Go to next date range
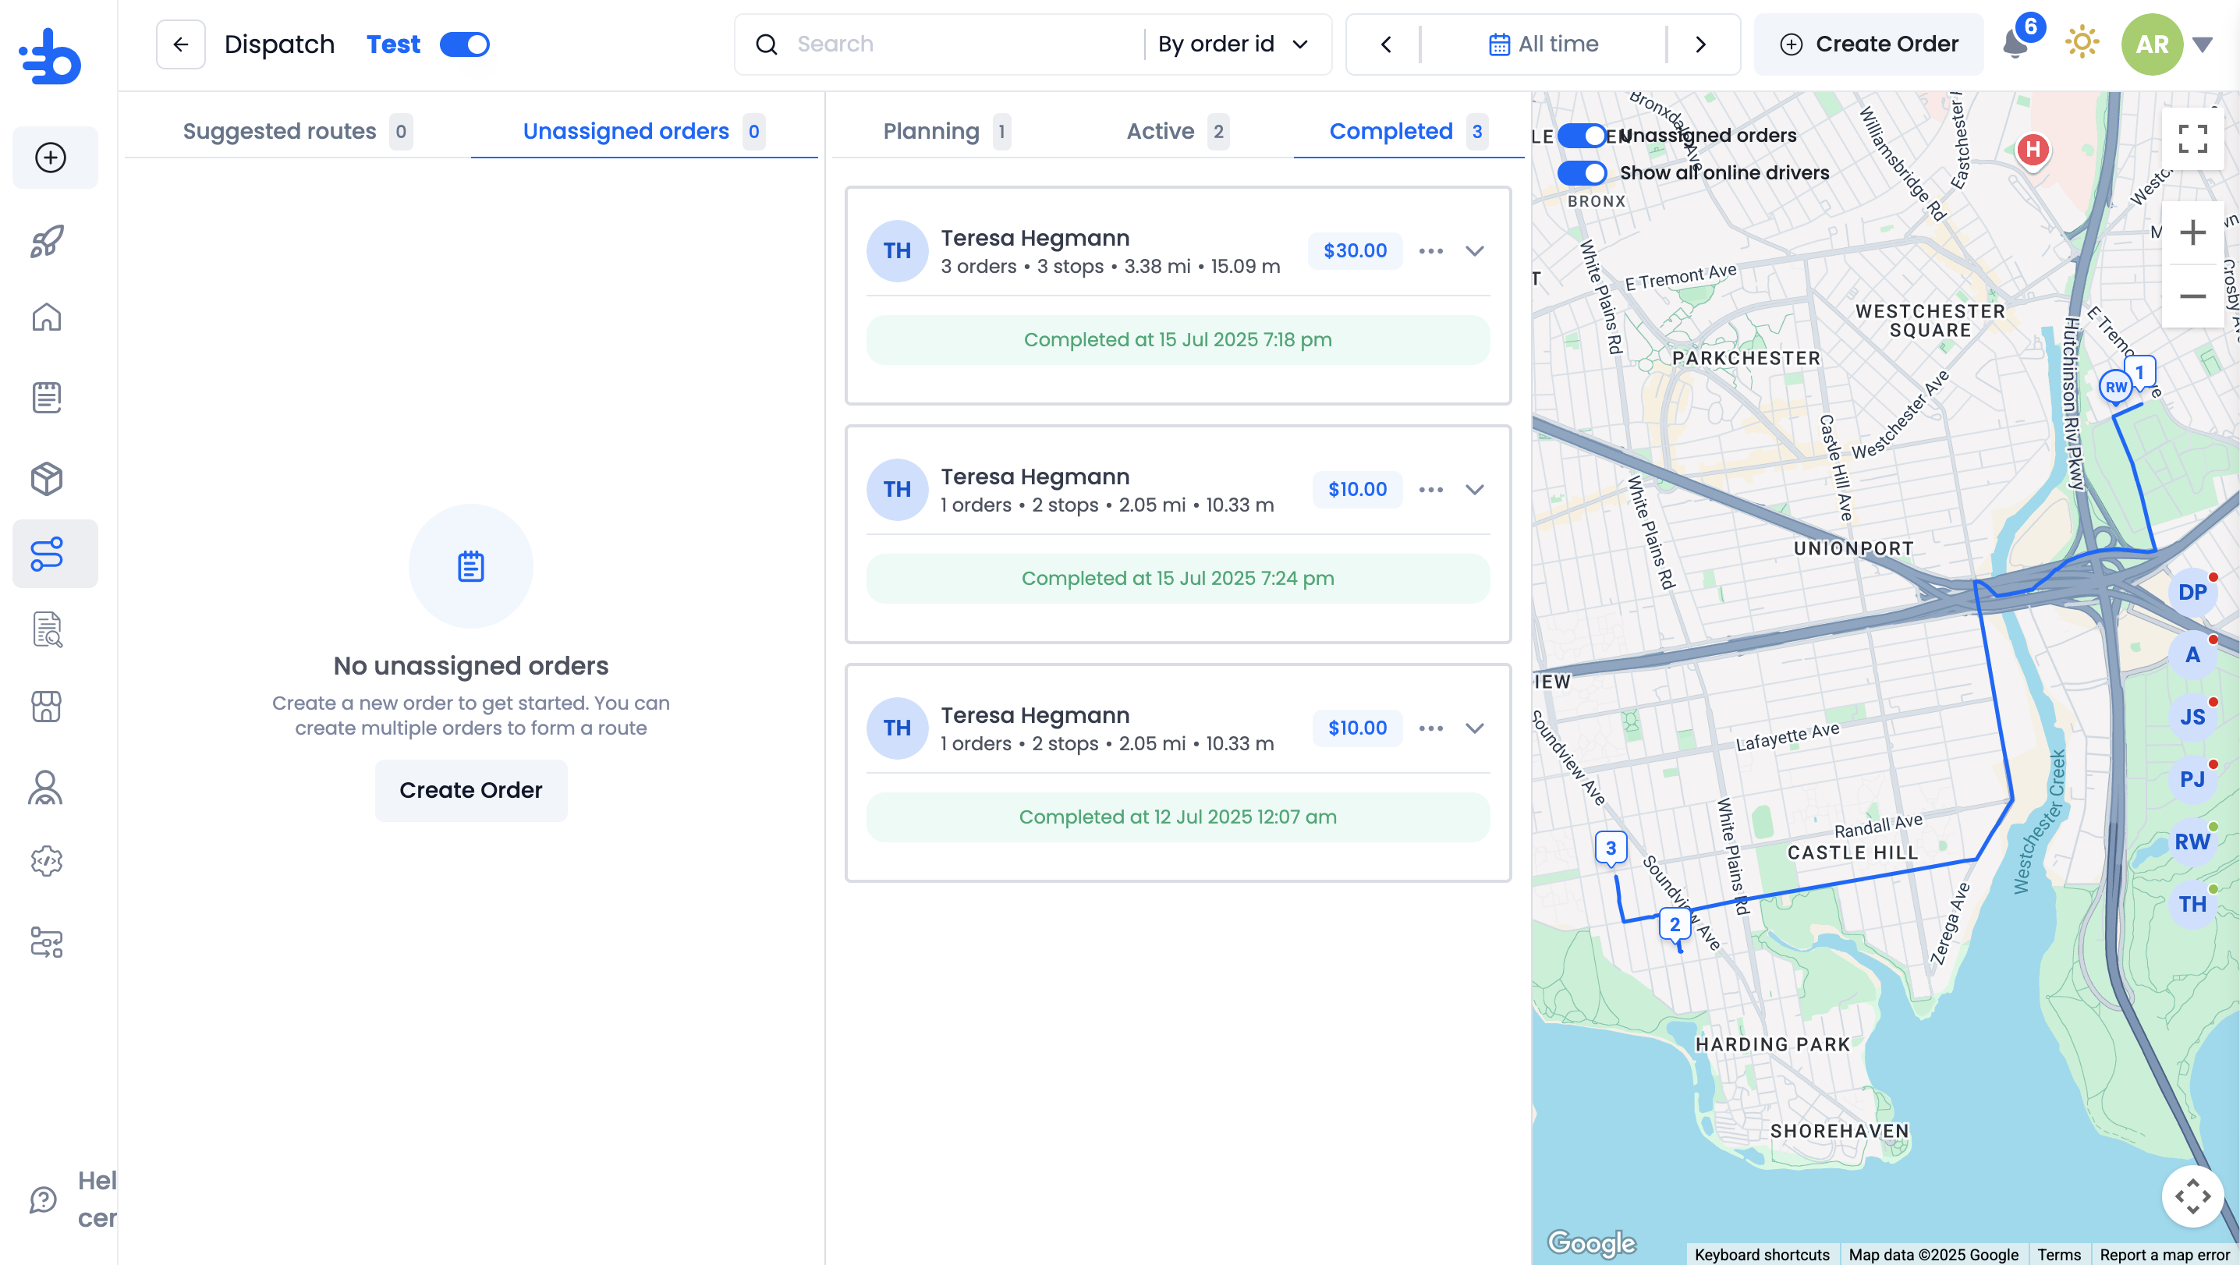The height and width of the screenshot is (1265, 2240). click(1700, 44)
